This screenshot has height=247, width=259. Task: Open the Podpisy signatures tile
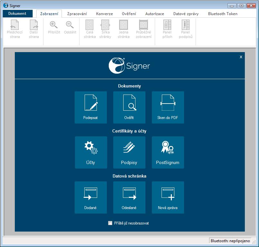[x=129, y=152]
